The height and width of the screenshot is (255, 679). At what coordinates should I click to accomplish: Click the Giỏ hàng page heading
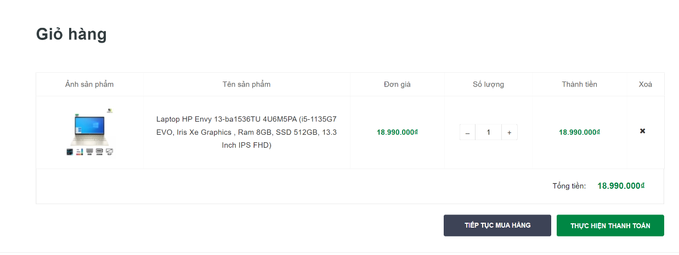71,34
